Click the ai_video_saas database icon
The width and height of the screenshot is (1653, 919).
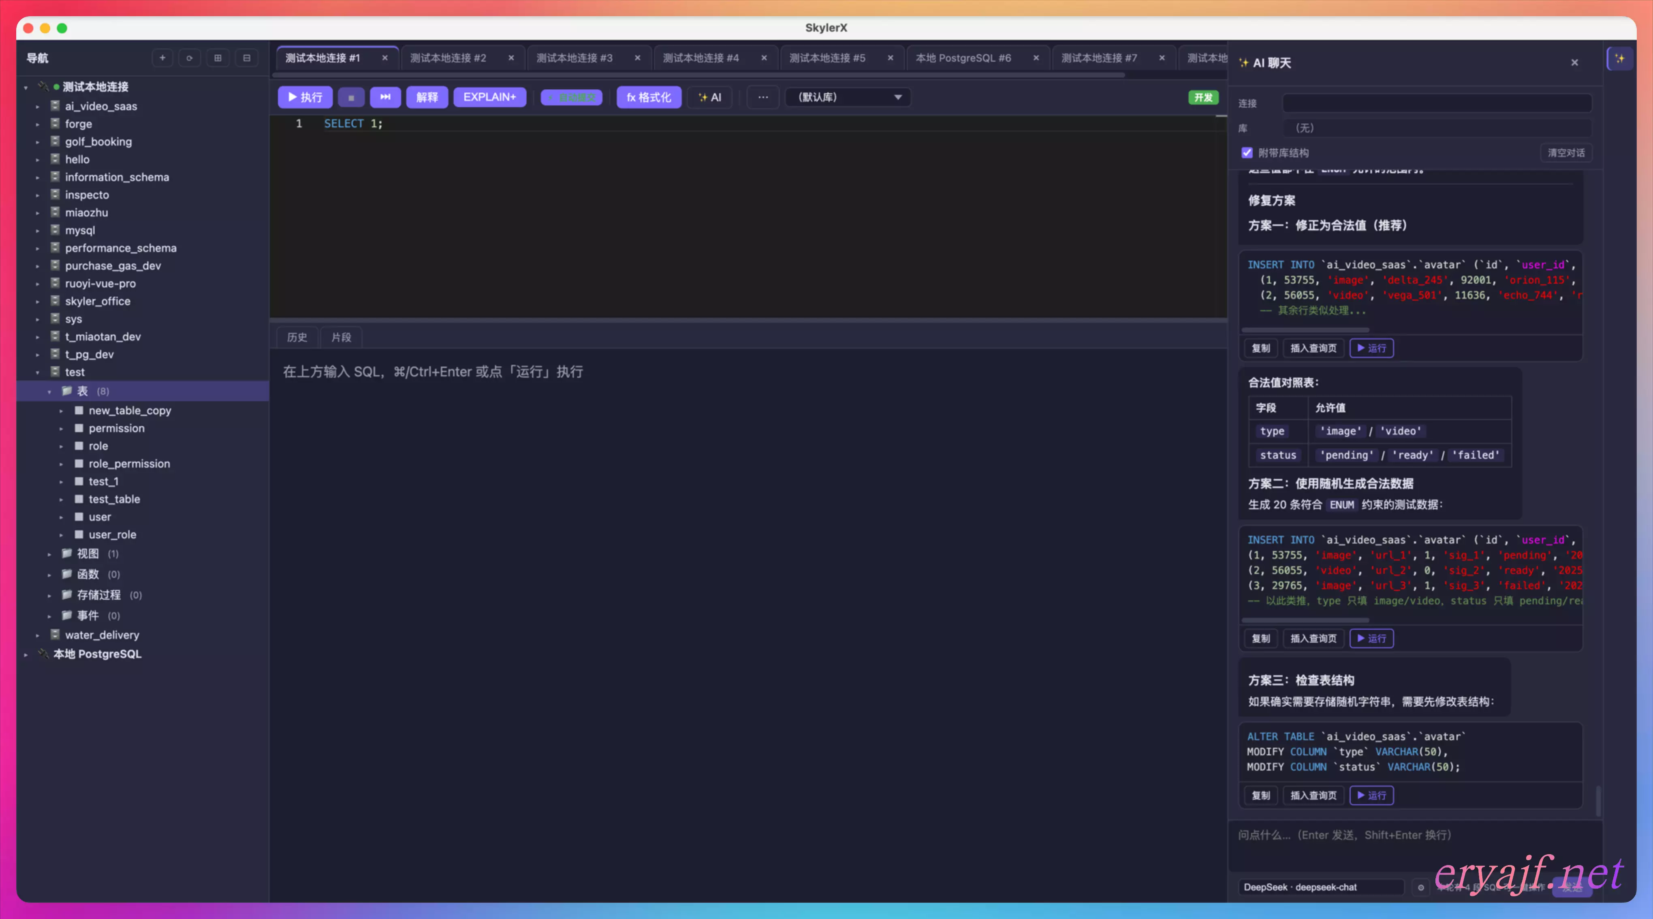coord(55,105)
